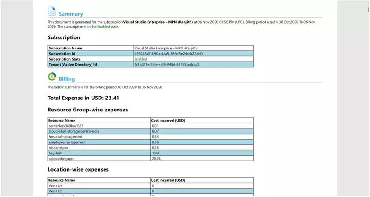Image resolution: width=370 pixels, height=197 pixels.
Task: Select tenant id fa3c421e-2fde-4cf9 value
Action: 167,64
